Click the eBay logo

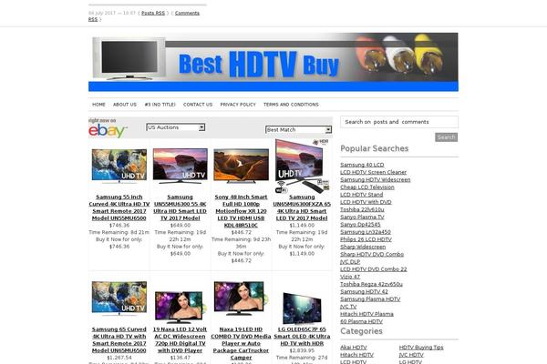coord(108,131)
